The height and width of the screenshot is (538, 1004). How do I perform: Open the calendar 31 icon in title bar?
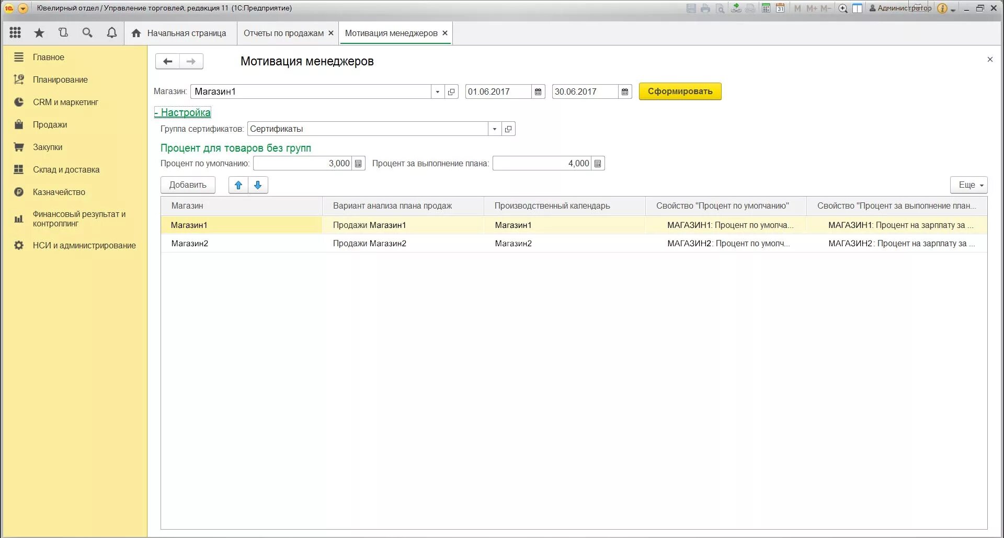(780, 8)
